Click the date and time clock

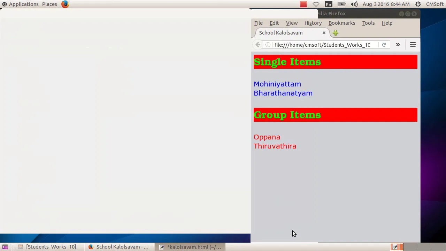tap(386, 4)
